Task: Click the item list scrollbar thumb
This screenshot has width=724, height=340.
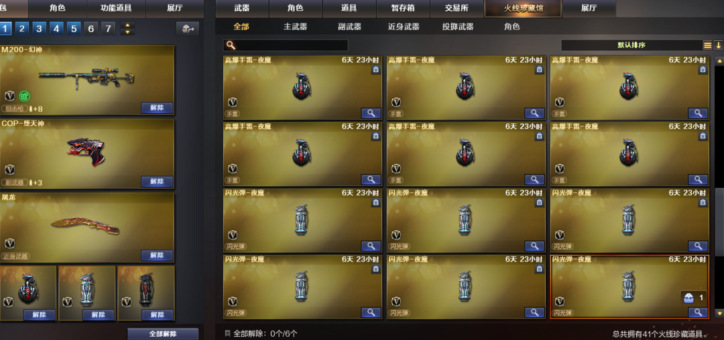Action: point(719,222)
